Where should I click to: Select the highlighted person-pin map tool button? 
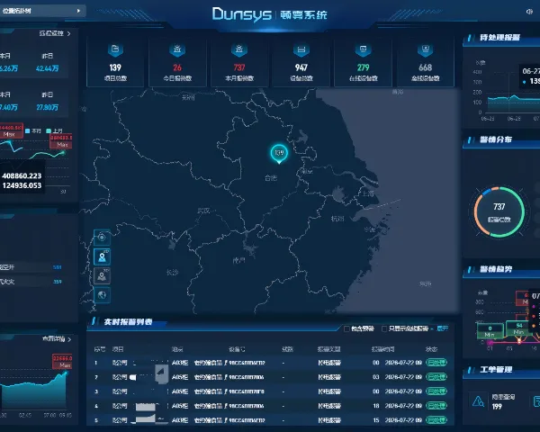click(102, 256)
